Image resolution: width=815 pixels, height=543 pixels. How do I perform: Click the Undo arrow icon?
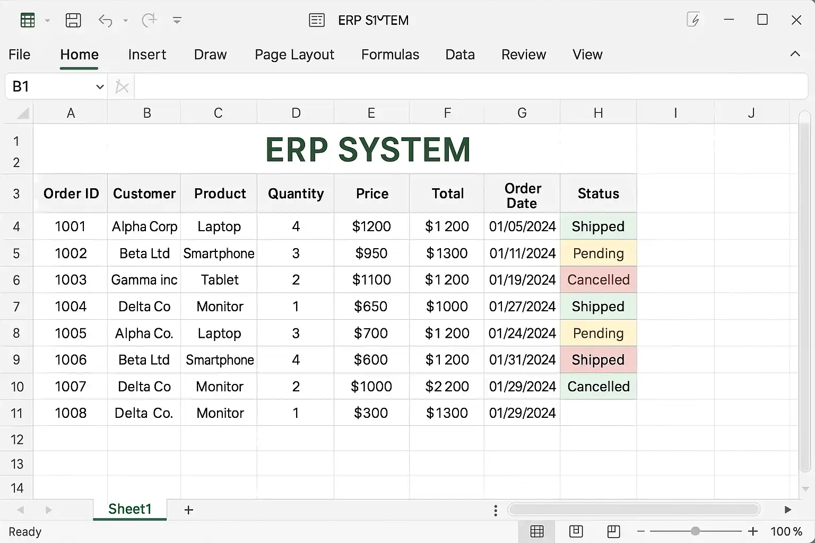pos(105,21)
